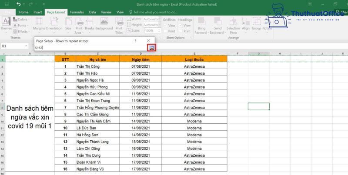Image resolution: width=348 pixels, height=175 pixels.
Task: Click Moderna in Lâm Chí Dũng row
Action: [194, 149]
